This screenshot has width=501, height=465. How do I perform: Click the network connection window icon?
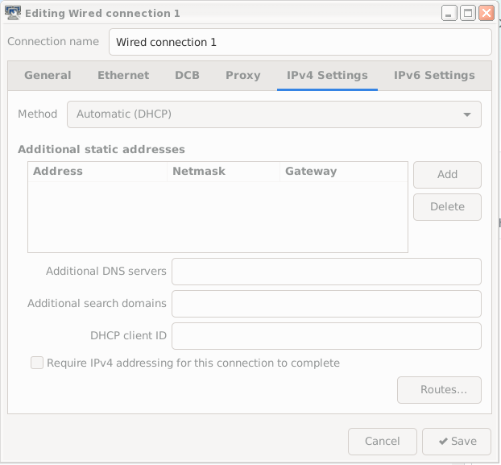13,13
